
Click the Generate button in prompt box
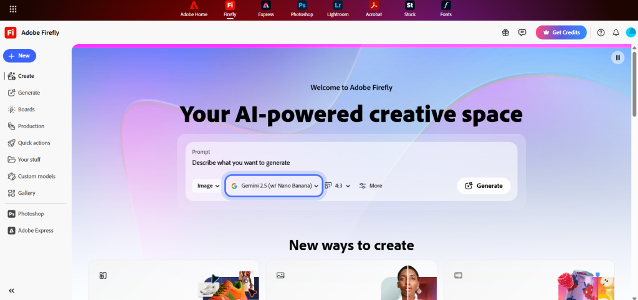483,185
